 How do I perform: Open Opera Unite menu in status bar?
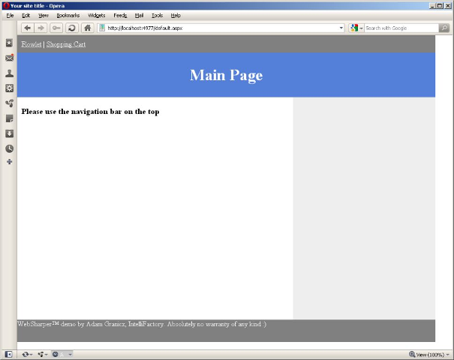coord(43,354)
